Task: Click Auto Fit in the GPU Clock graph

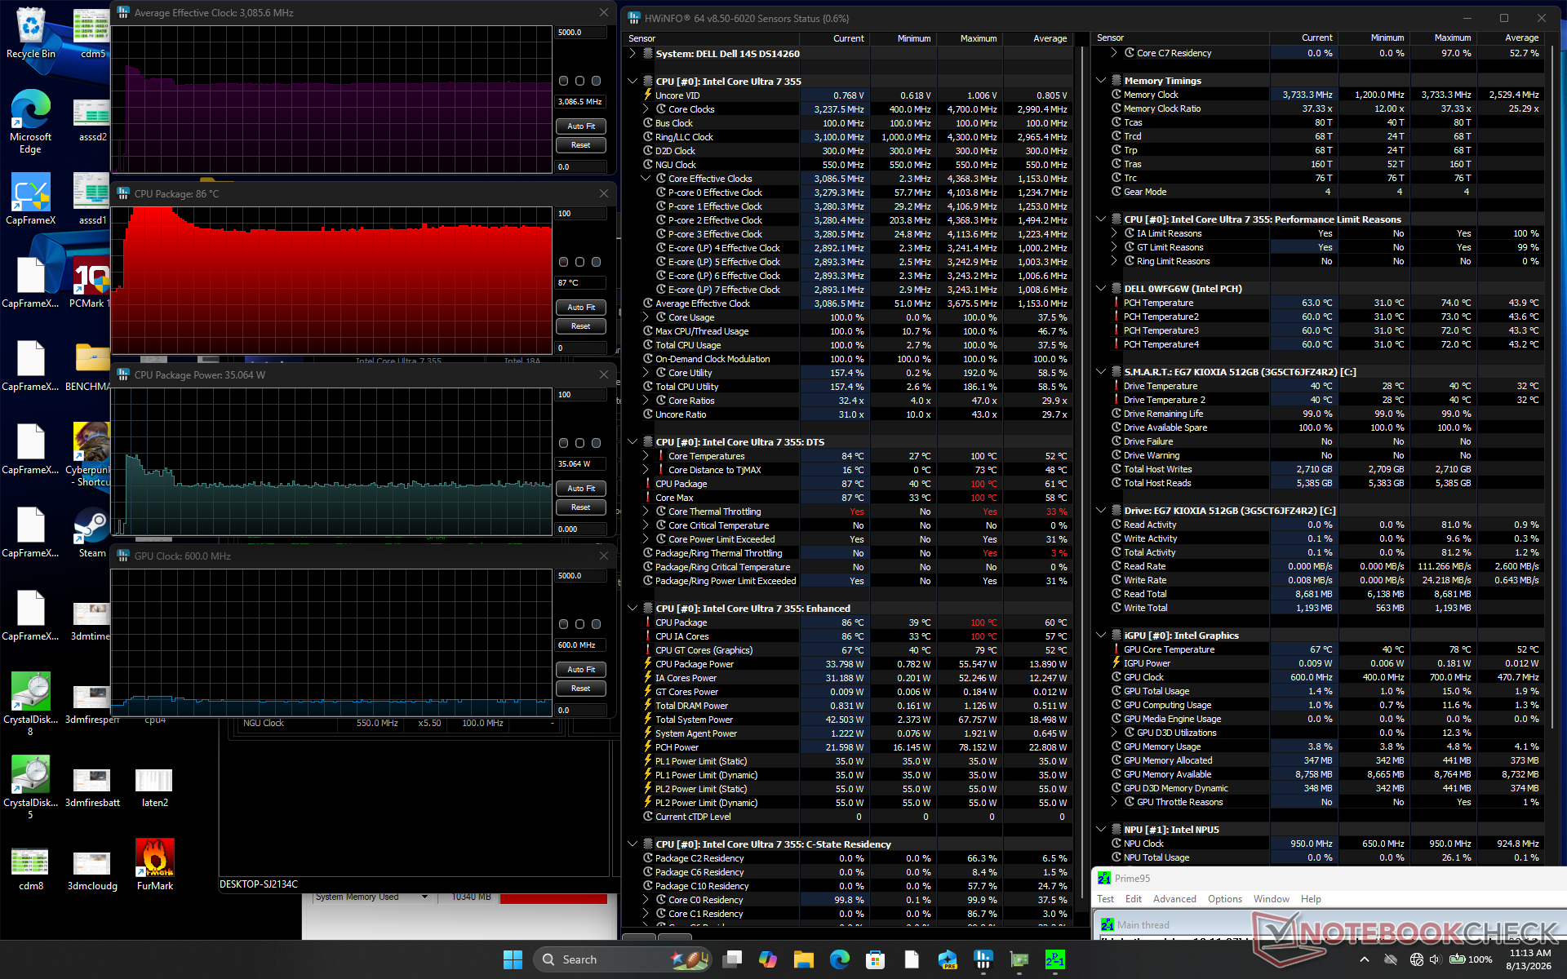Action: [581, 670]
